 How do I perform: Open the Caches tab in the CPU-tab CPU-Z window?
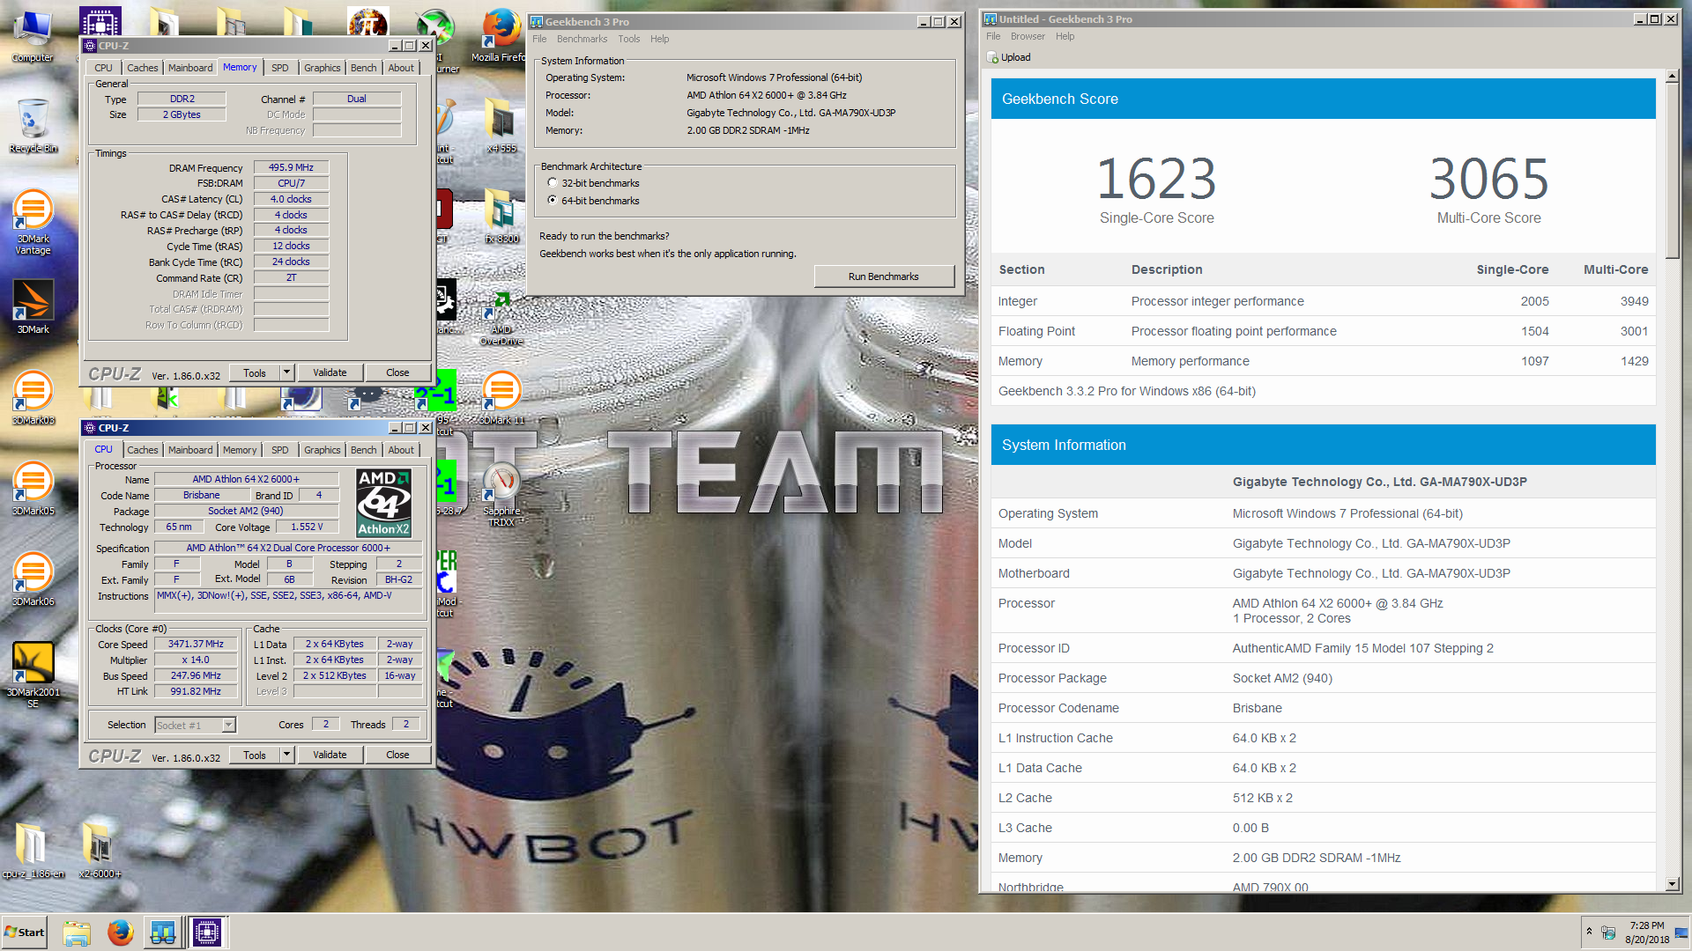pos(143,450)
